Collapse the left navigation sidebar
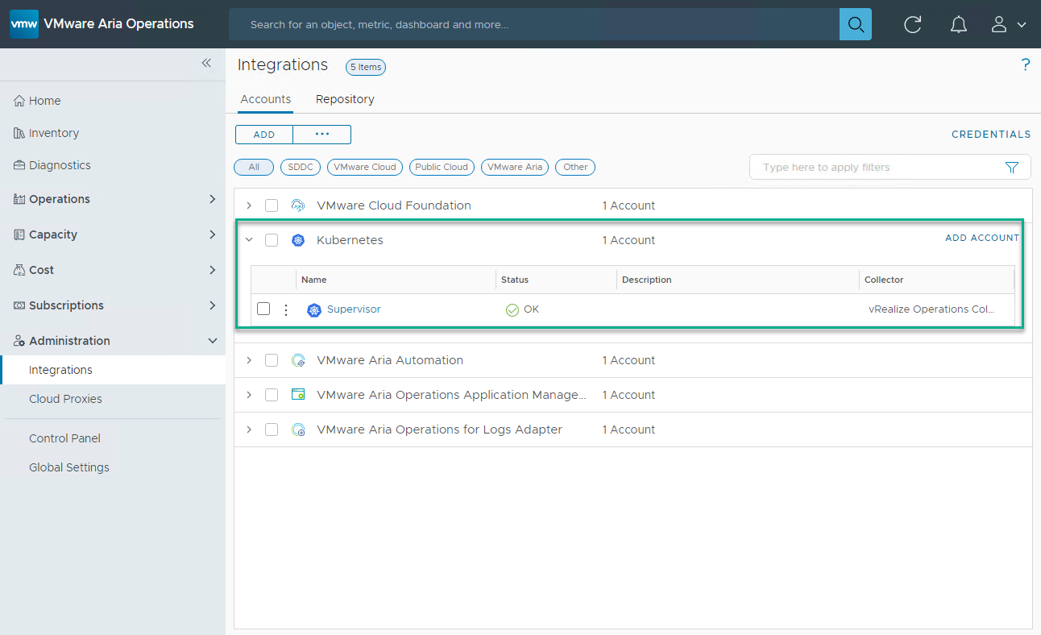Screen dimensions: 1041x635 206,63
